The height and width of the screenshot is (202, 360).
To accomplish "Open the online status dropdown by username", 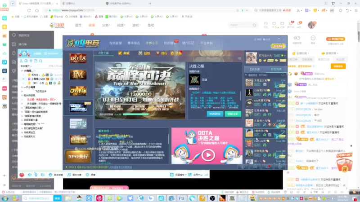I will pyautogui.click(x=285, y=55).
